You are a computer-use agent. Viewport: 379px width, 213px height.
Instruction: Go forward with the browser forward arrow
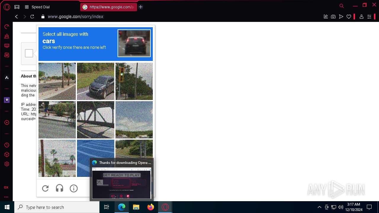point(25,17)
